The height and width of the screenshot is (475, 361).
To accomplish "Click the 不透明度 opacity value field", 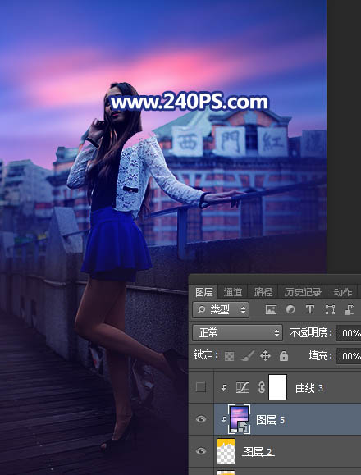I will pyautogui.click(x=349, y=333).
